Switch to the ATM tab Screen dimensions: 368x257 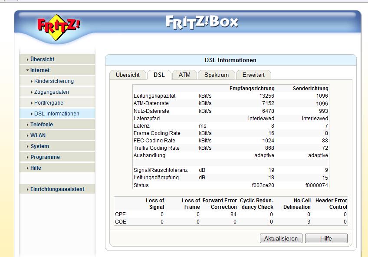pos(184,75)
